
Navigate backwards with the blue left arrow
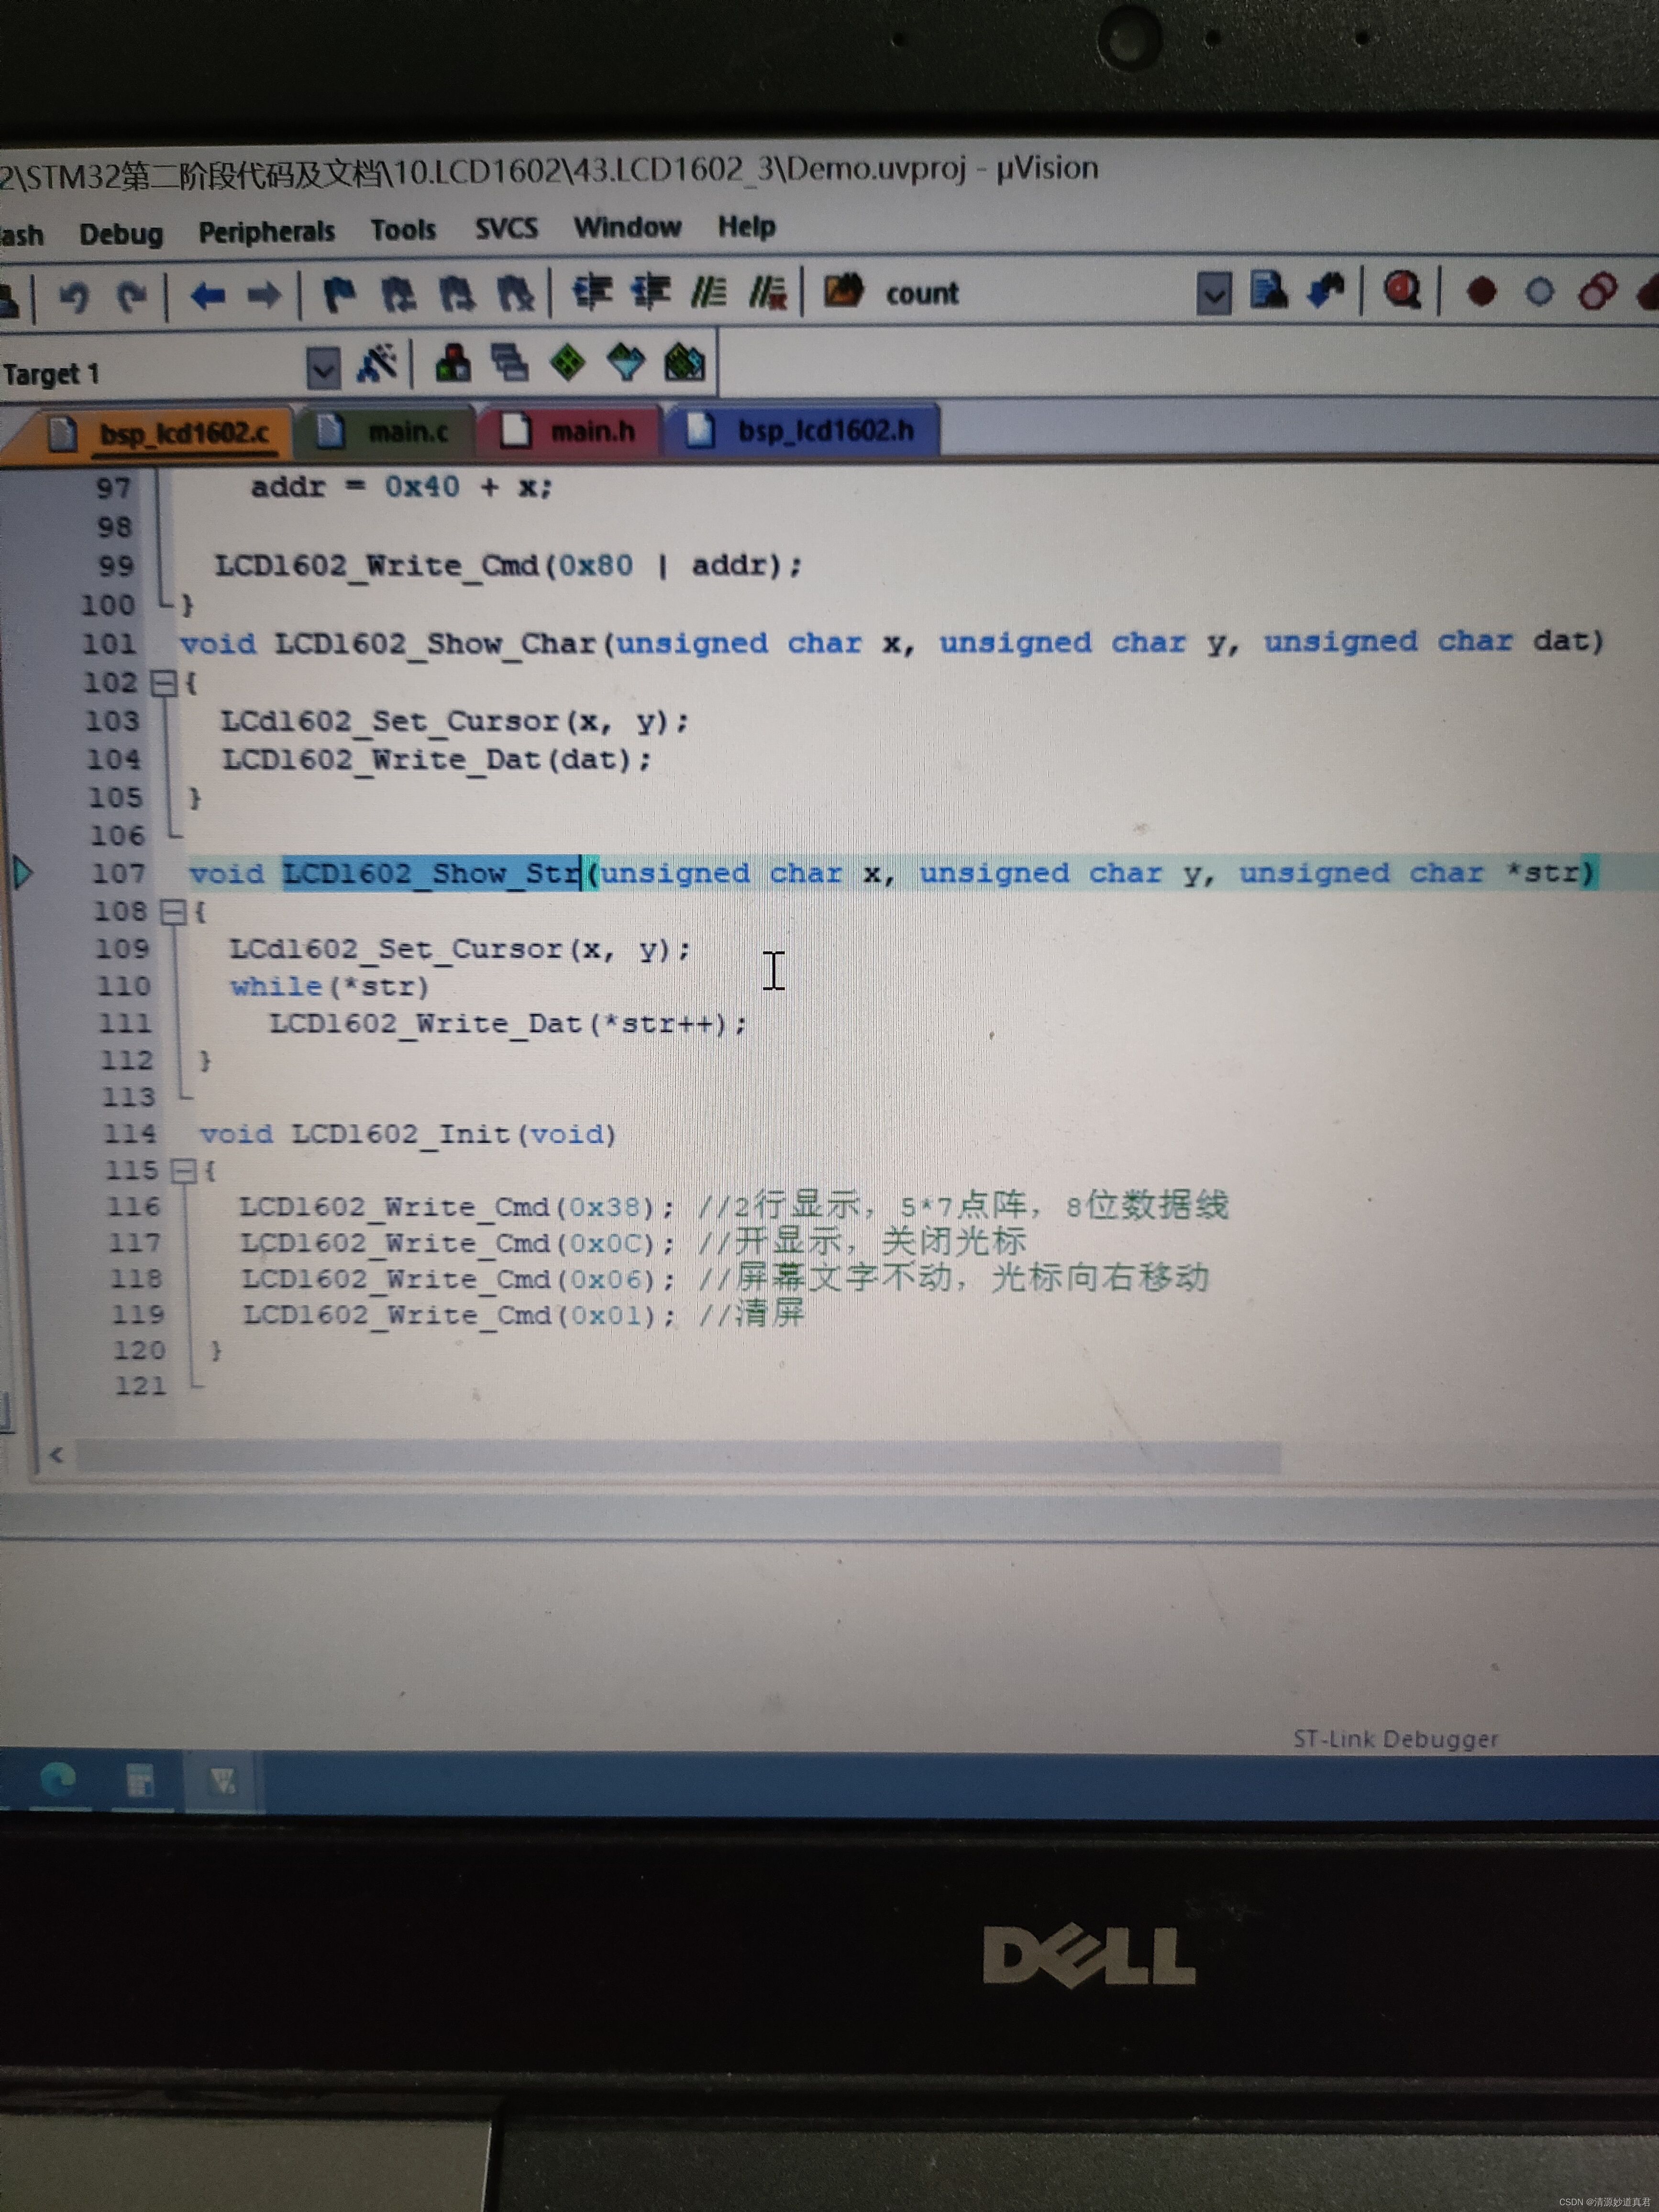pos(207,296)
